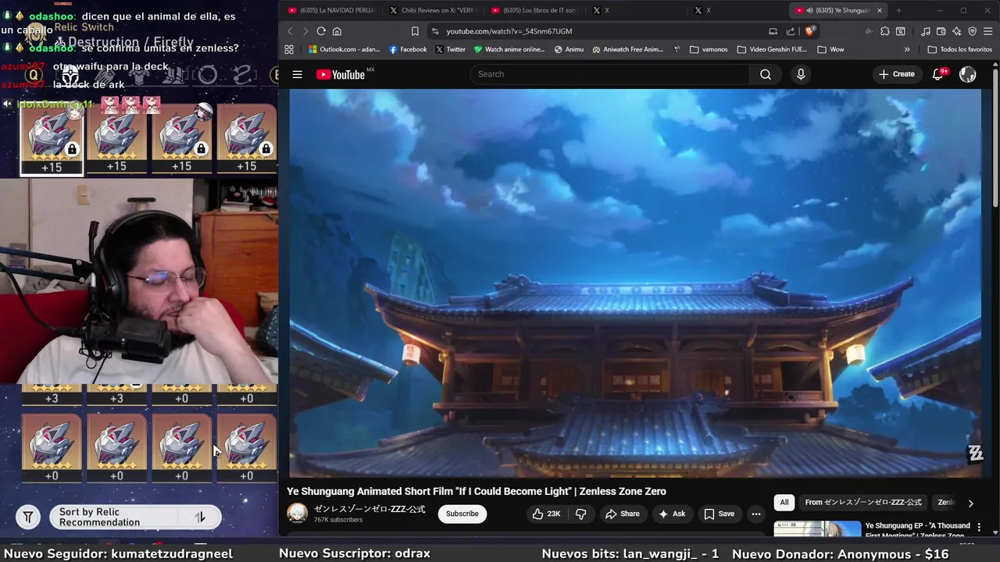This screenshot has height=562, width=1000.
Task: Open the ゼンレスゾーンゼロ-ZZZ-公式 channel name link
Action: click(x=370, y=509)
